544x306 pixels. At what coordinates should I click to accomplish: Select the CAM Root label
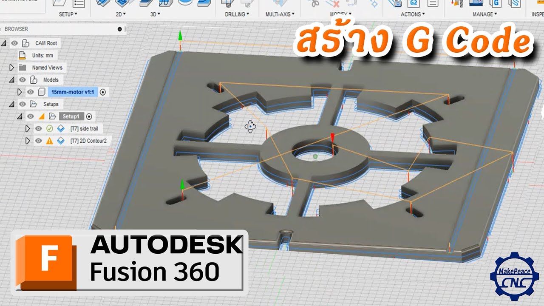point(46,43)
